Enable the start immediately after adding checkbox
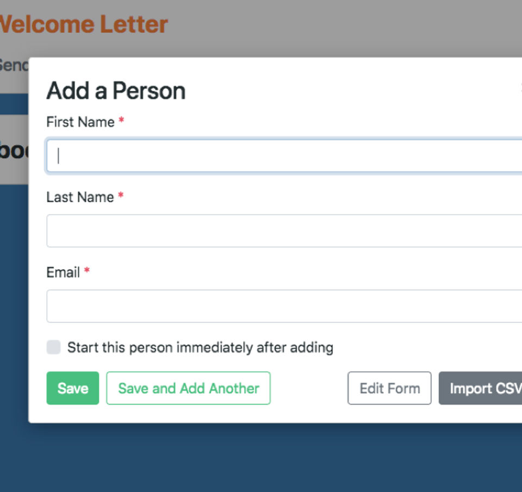The image size is (522, 492). (x=54, y=347)
